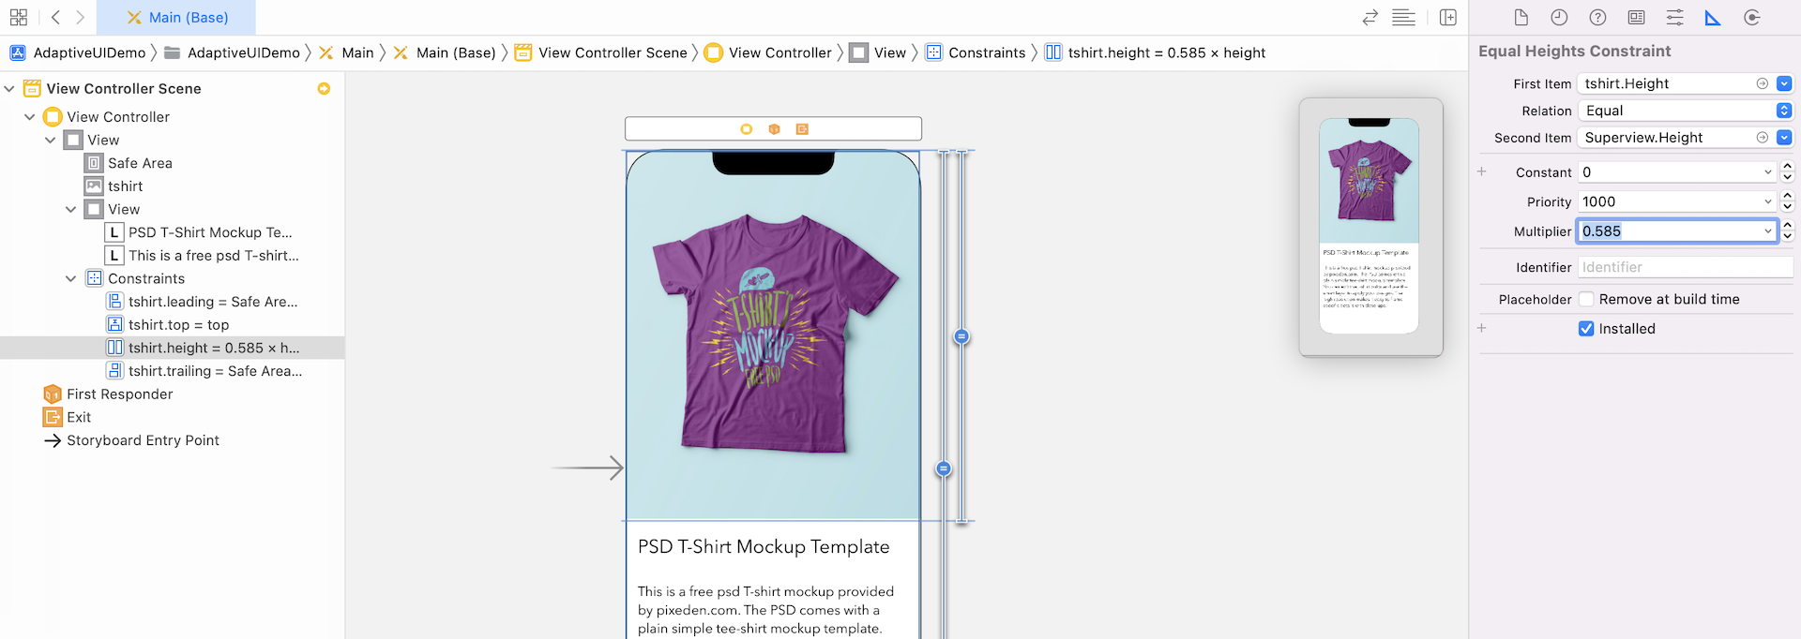The height and width of the screenshot is (639, 1801).
Task: Collapse the Constraints group in outline
Action: tap(70, 278)
